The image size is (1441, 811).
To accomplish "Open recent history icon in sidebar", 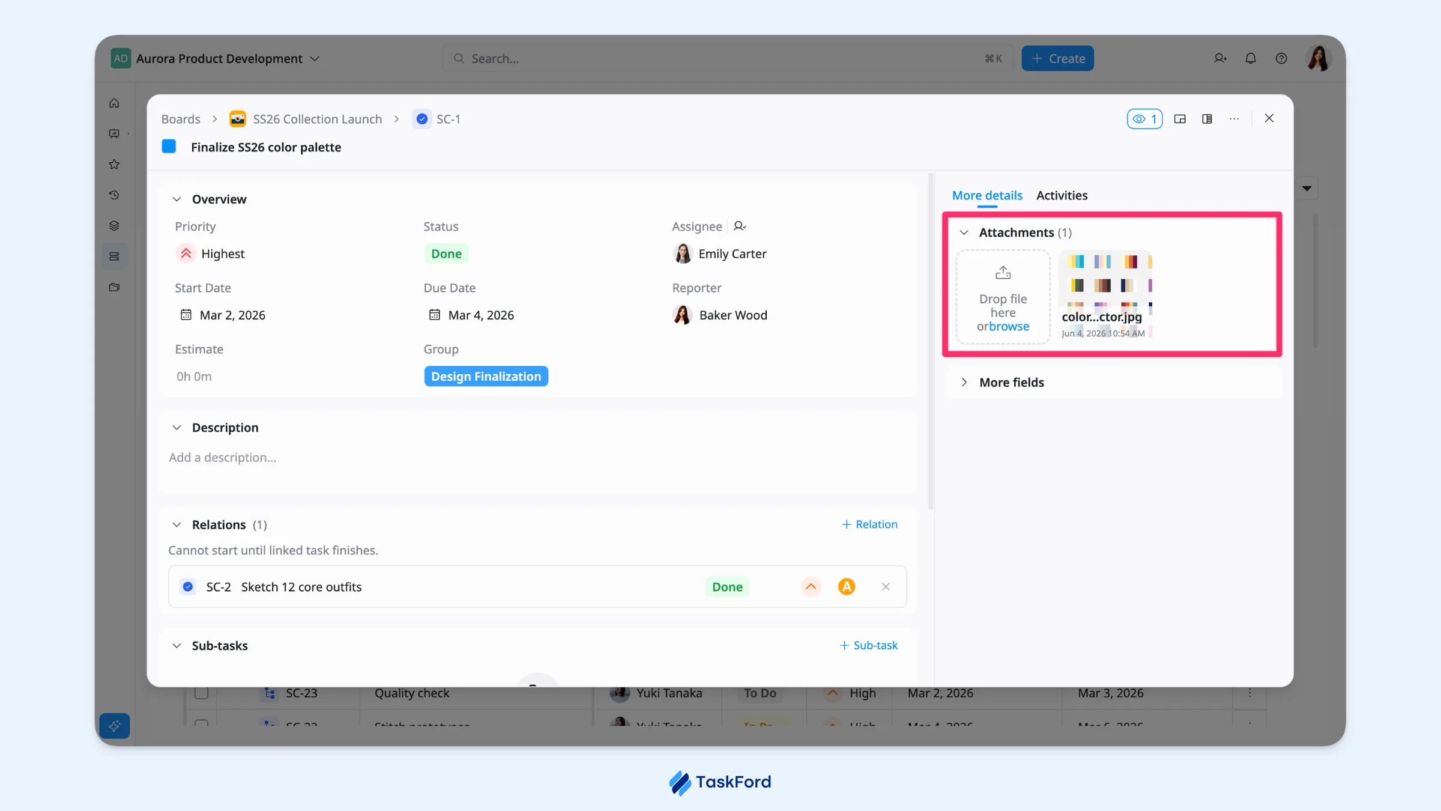I will pyautogui.click(x=114, y=195).
